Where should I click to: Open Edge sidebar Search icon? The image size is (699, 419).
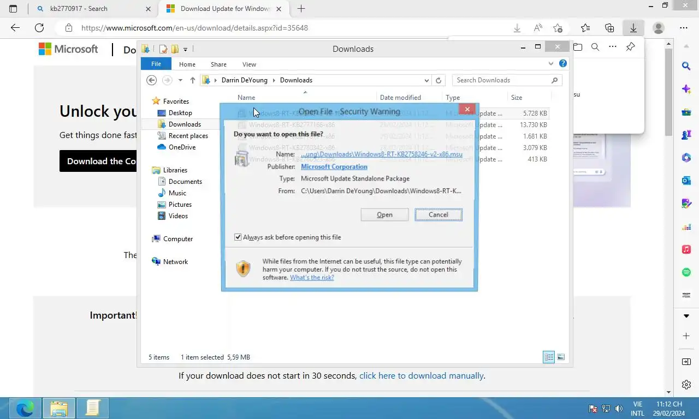[x=686, y=66]
